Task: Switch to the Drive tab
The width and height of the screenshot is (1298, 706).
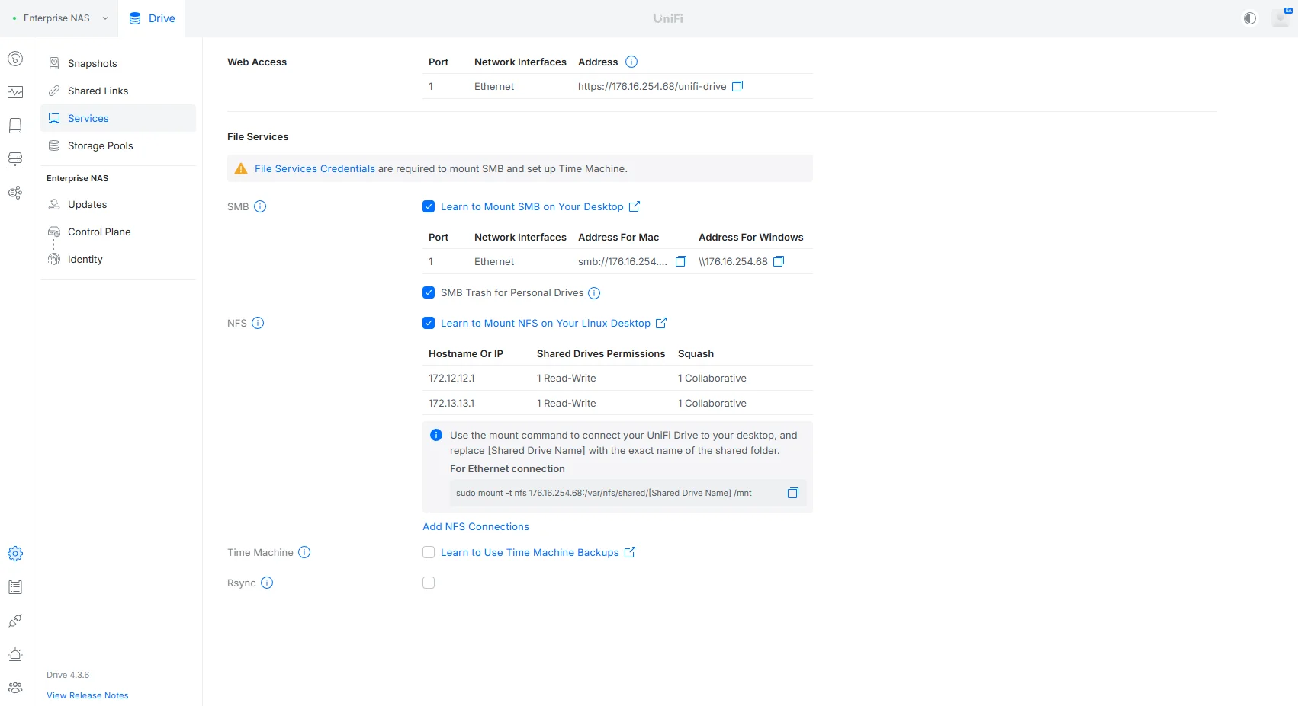Action: point(153,18)
